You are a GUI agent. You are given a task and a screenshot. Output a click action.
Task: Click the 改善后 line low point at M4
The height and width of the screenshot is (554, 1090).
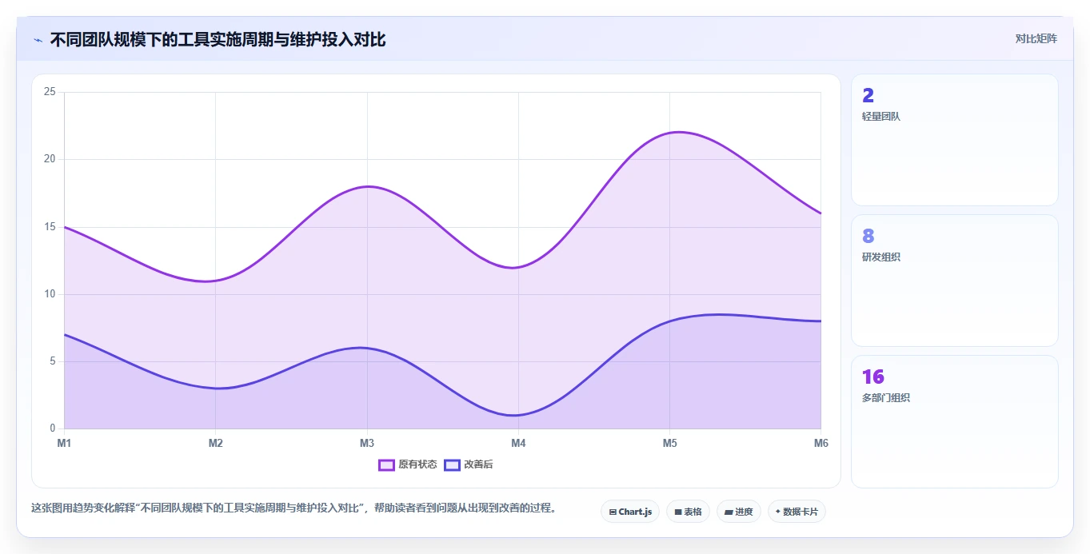click(x=518, y=415)
